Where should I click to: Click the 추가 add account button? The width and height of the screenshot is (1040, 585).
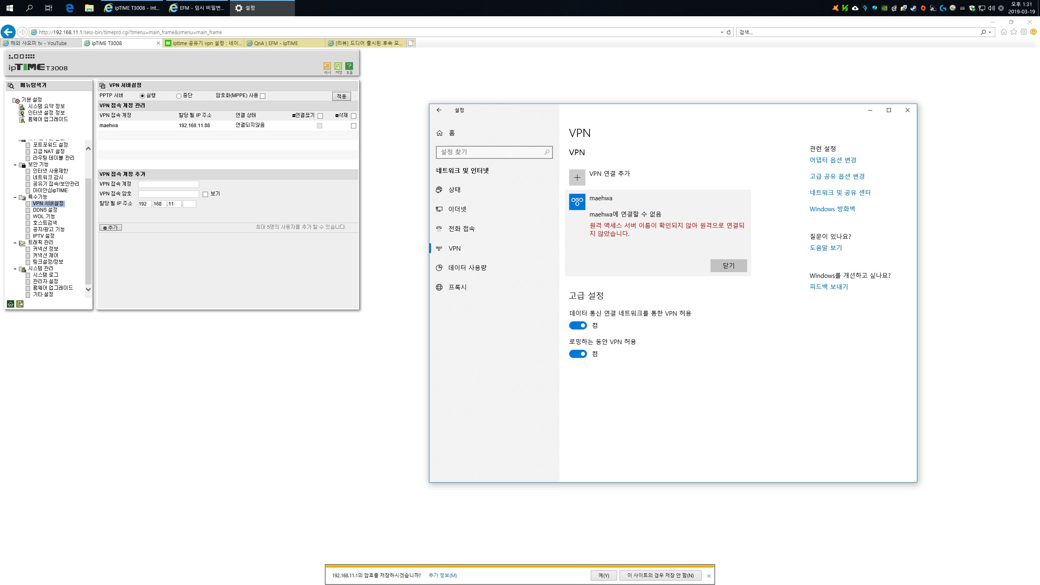(110, 227)
